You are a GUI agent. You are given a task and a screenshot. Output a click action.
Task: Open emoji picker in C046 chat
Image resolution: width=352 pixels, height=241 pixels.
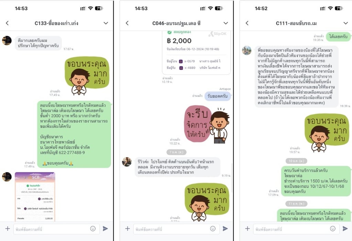pyautogui.click(x=212, y=228)
